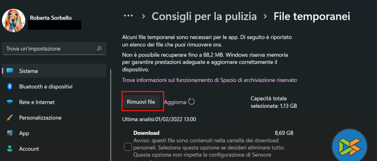377x161 pixels.
Task: Open Roberta Sorbello profile picture
Action: 13,20
